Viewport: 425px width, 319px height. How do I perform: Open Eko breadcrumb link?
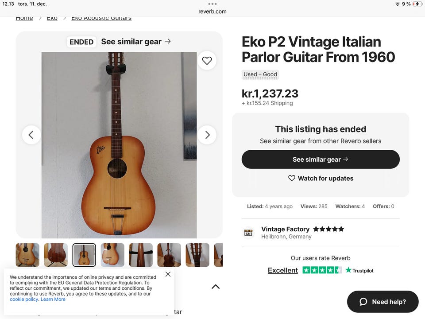52,18
